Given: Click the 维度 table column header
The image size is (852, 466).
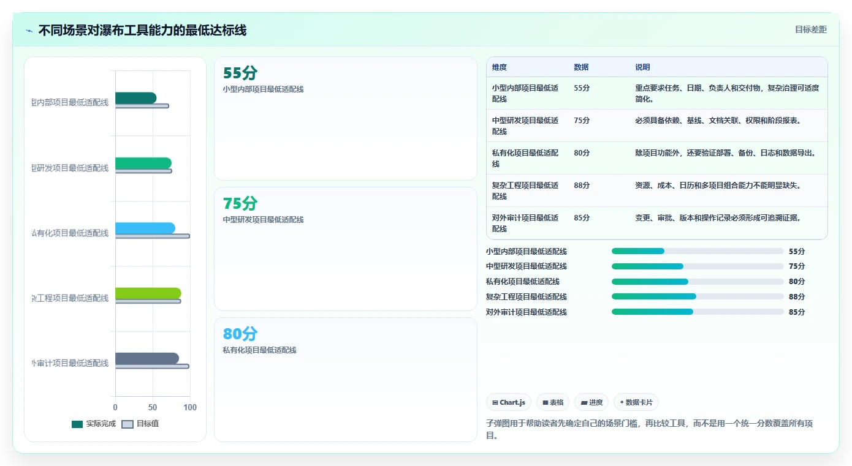Looking at the screenshot, I should 500,67.
